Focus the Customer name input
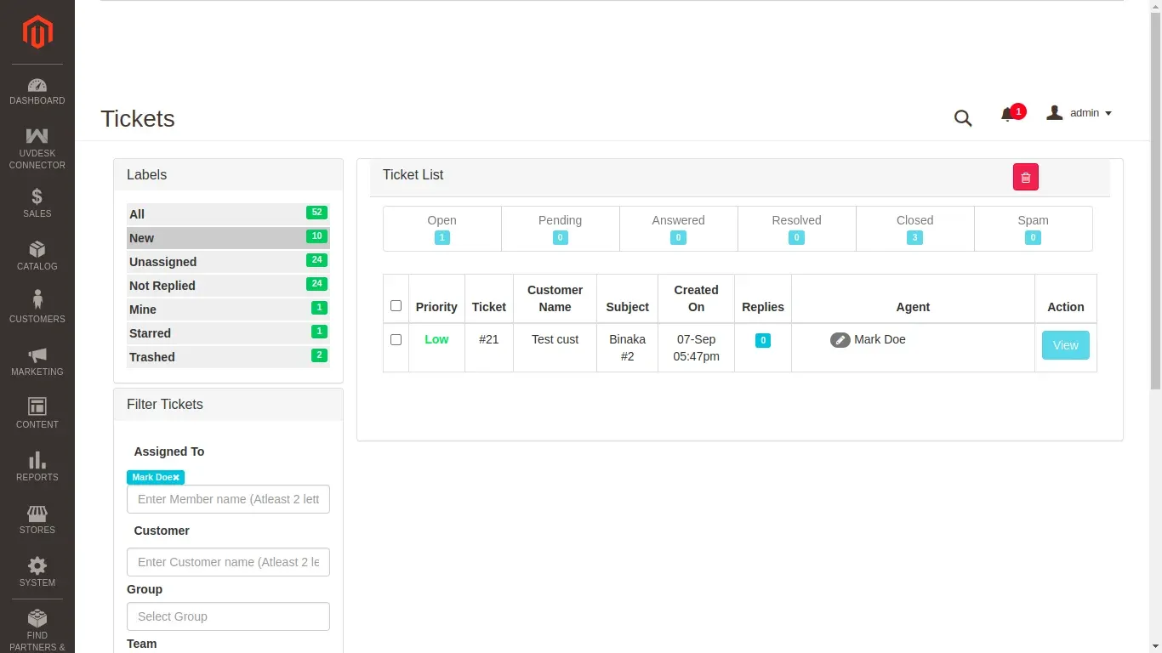Screen dimensions: 1162x653 [228, 562]
